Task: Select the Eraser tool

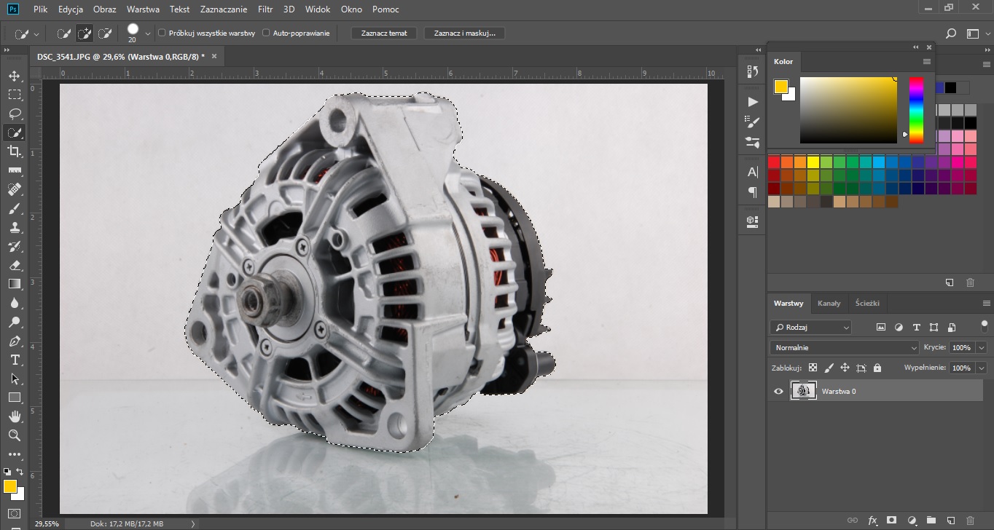Action: tap(15, 265)
